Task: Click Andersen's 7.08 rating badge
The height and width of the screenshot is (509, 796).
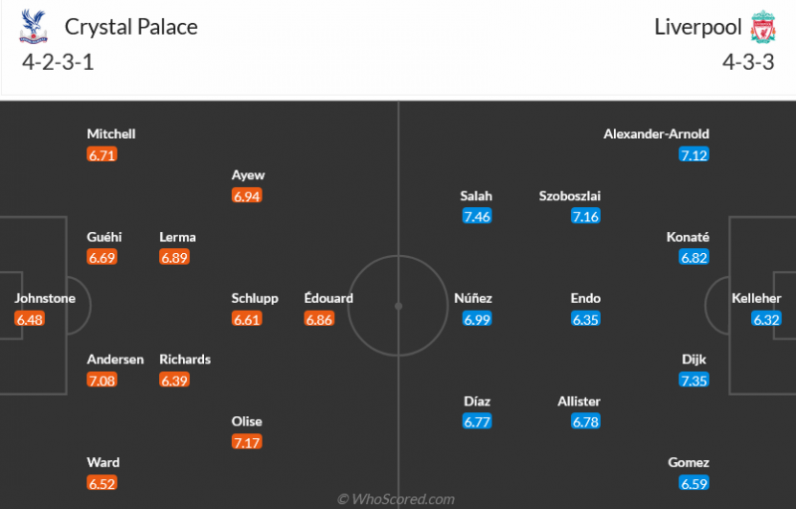Action: [101, 380]
